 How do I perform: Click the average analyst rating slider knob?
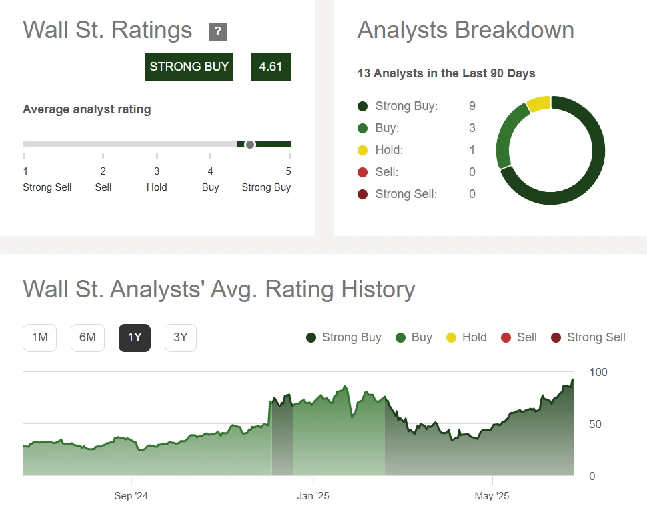pyautogui.click(x=250, y=145)
